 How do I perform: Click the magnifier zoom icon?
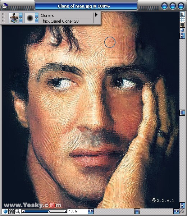(17, 211)
